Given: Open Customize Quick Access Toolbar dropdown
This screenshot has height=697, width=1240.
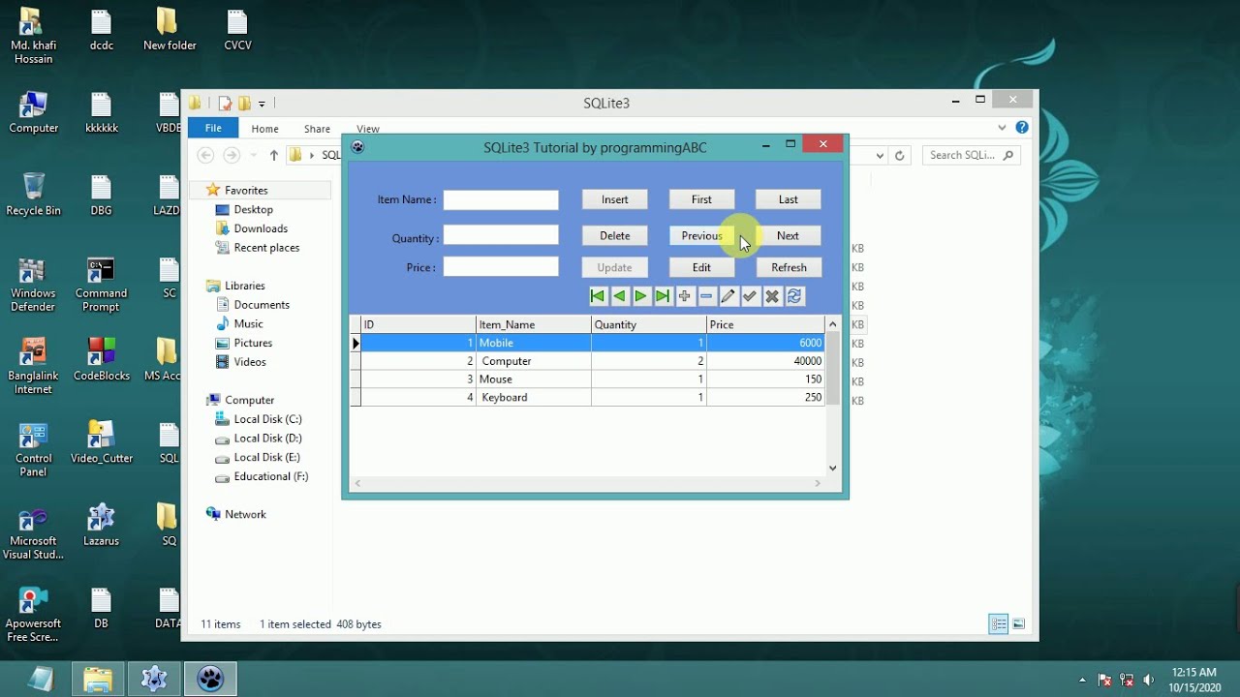Looking at the screenshot, I should [262, 104].
